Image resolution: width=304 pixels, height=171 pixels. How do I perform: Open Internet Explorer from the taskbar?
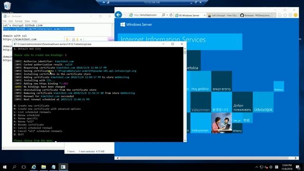(x=34, y=167)
